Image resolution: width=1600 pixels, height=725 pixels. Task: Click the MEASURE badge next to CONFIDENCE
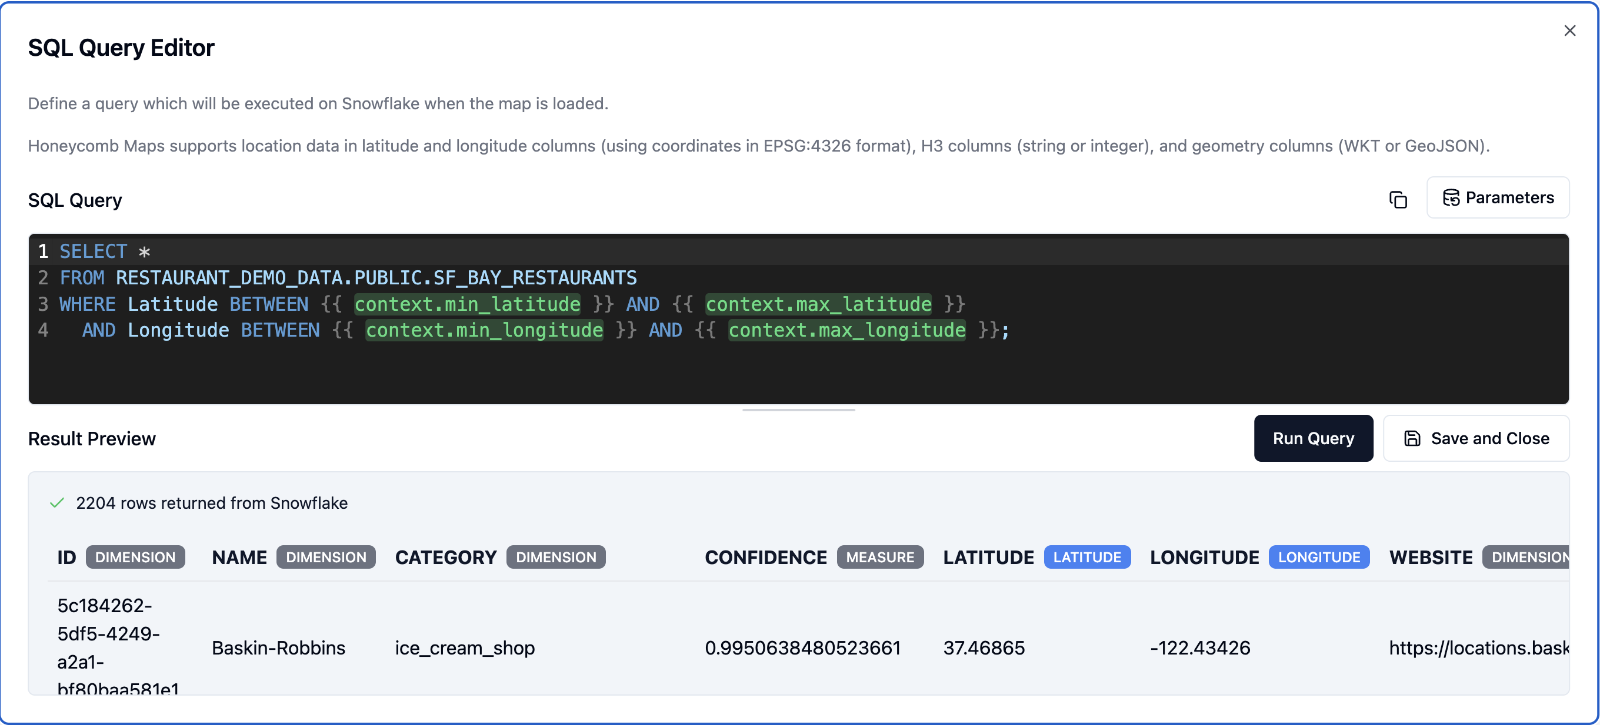point(880,557)
